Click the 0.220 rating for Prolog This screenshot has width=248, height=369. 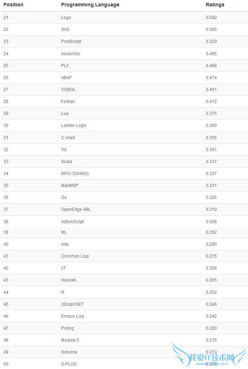[x=211, y=328]
